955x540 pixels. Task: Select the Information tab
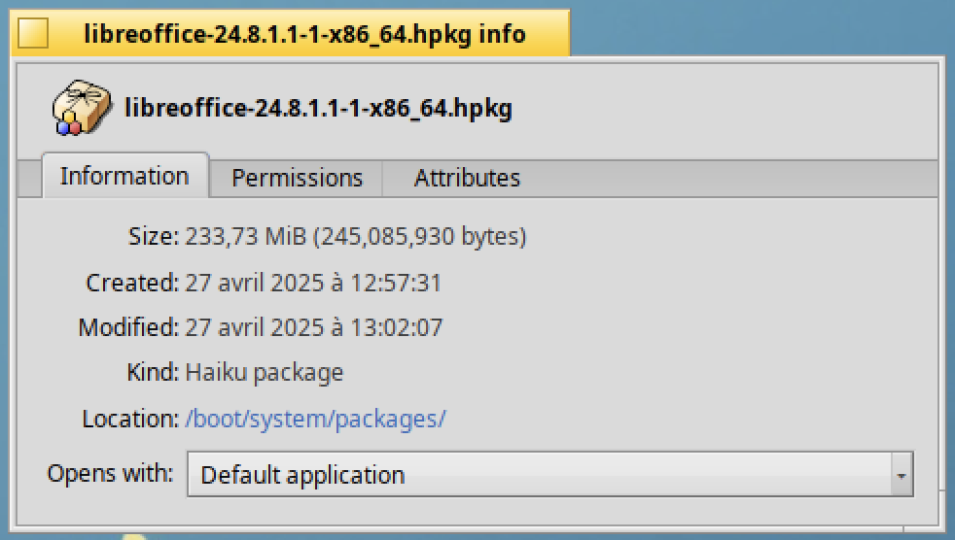[x=124, y=176]
